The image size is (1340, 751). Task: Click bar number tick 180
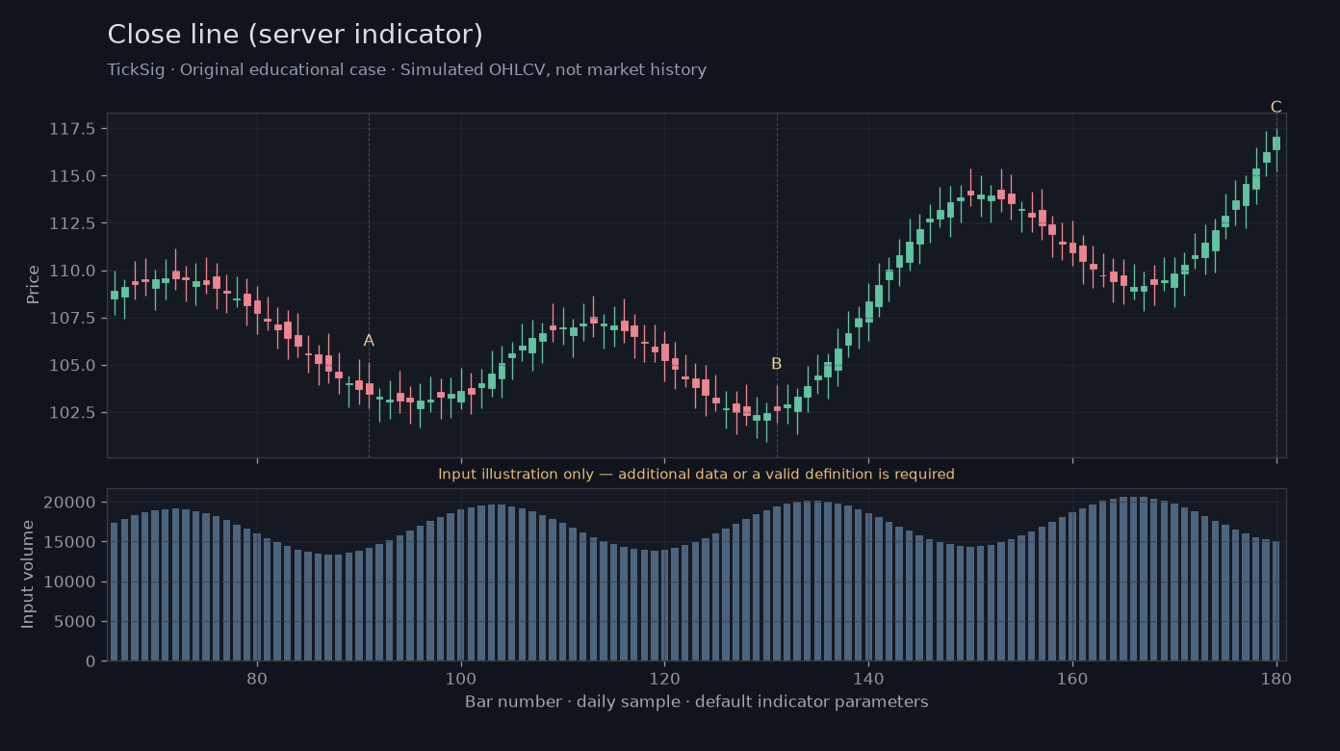(1276, 677)
